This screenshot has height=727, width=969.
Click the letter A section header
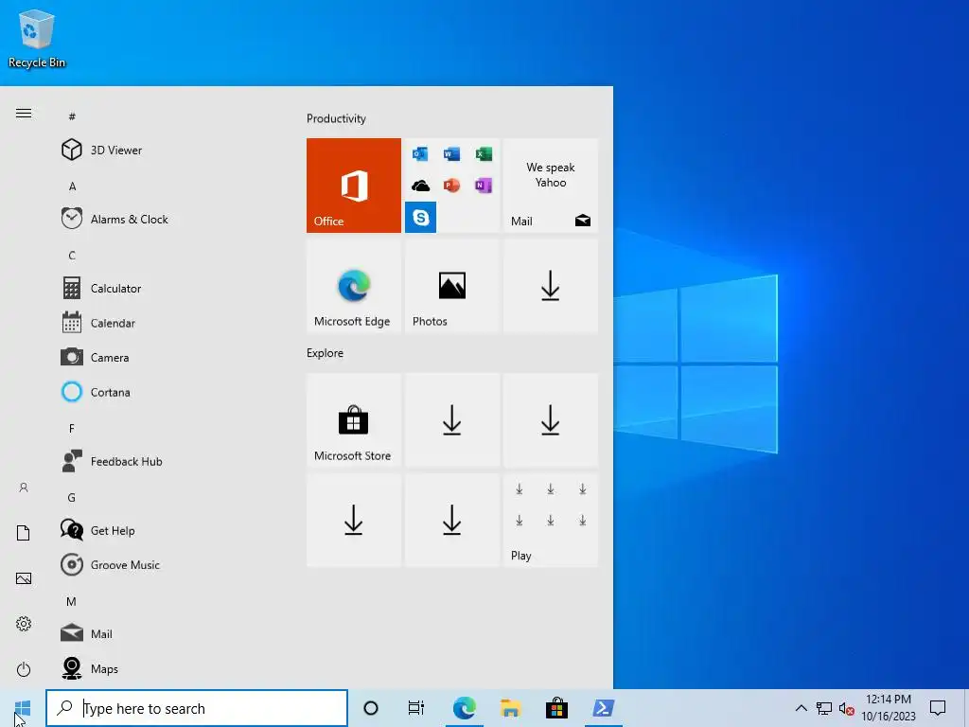[72, 186]
